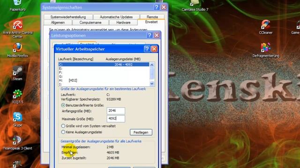Click the Zurzeit zugeteilt 2046 MB value
Screen dimensions: 300x168
click(113, 158)
